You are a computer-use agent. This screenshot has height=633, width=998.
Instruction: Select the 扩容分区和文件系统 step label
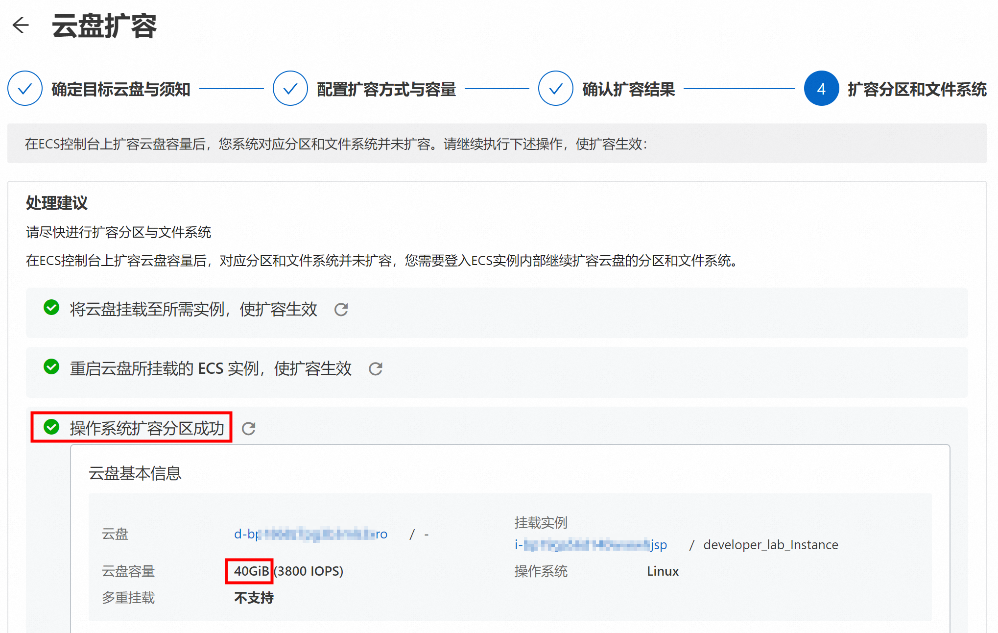click(x=917, y=89)
